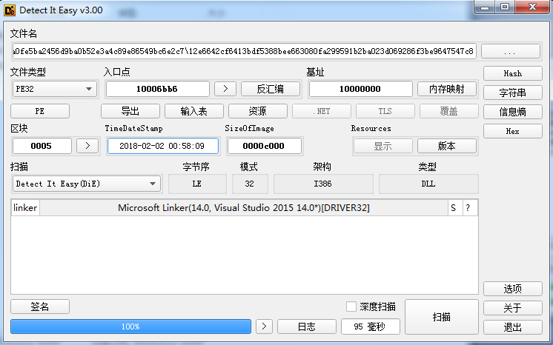Click the 签名 signatures button
This screenshot has height=345, width=553.
coord(40,307)
